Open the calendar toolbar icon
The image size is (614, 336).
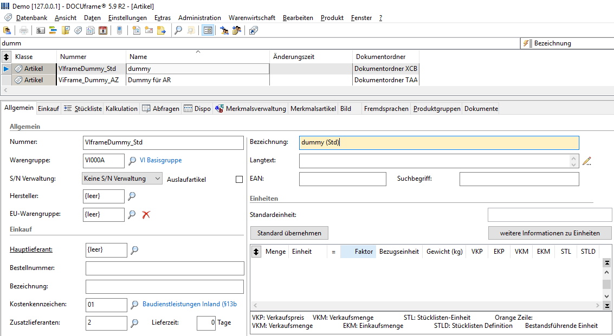click(103, 30)
